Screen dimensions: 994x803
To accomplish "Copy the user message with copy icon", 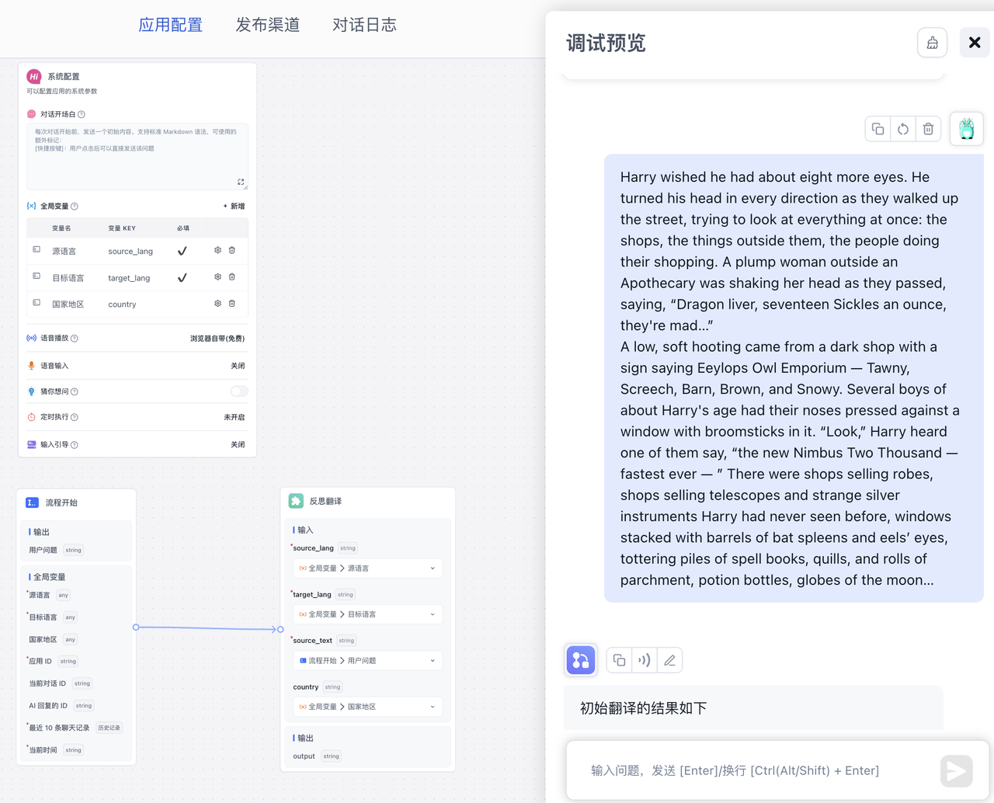I will point(878,129).
